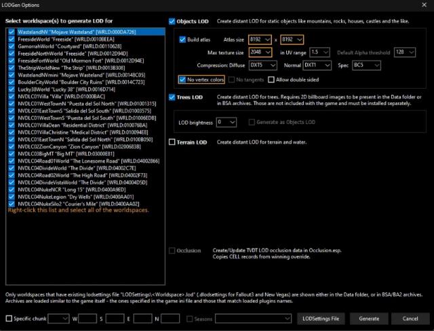Select NVDLC01EastTownN "Salida del Sol North" row

[85, 139]
